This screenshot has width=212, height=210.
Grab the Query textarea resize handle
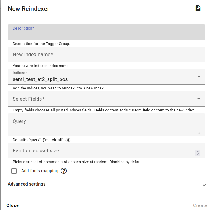199,133
